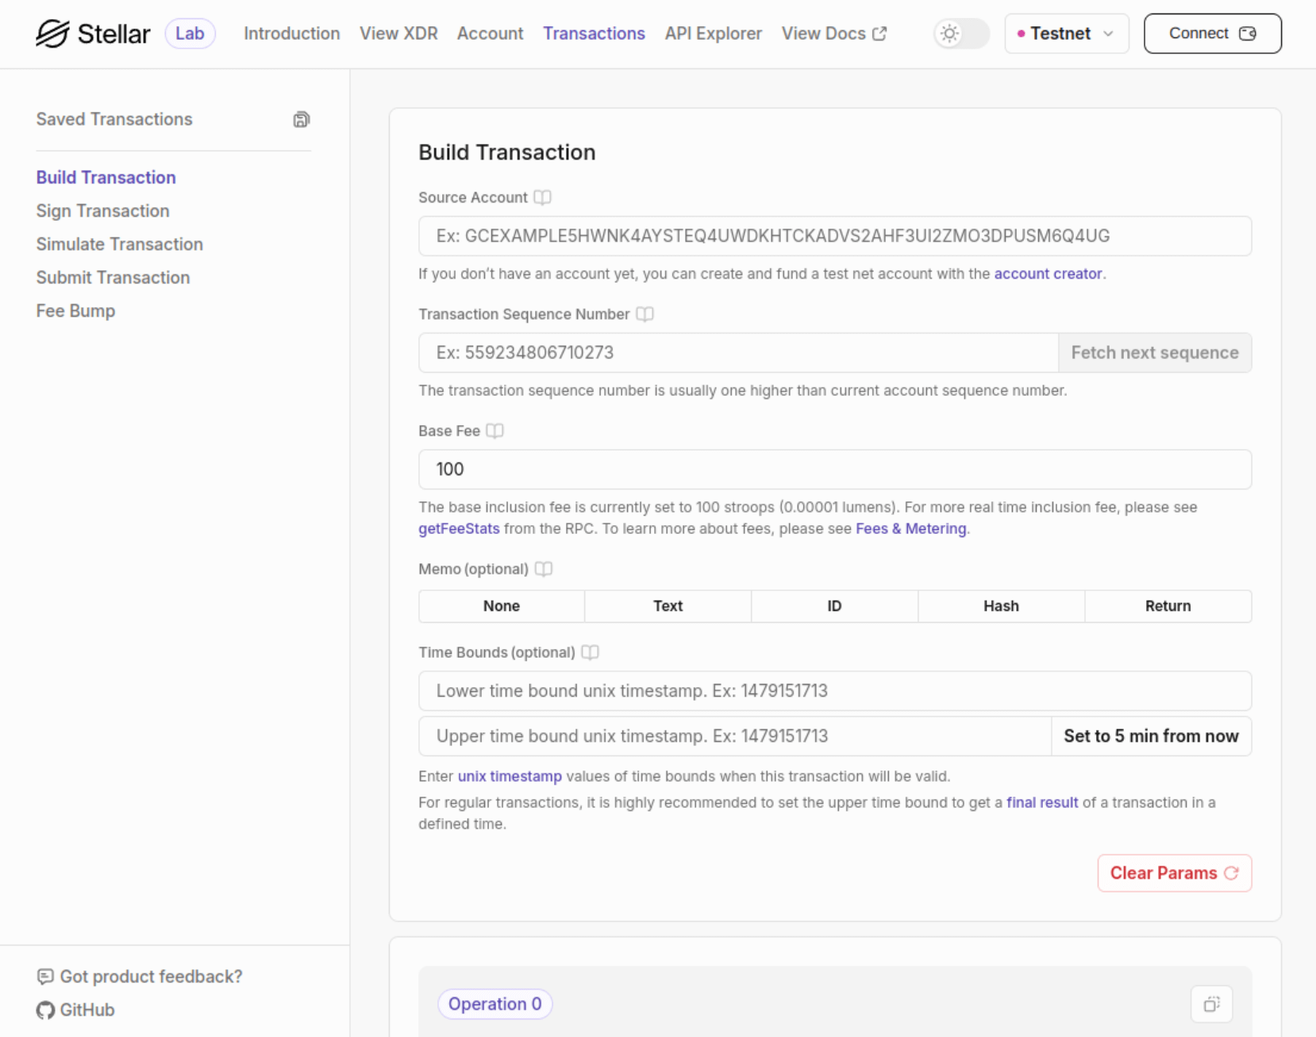
Task: Open the Testnet network dropdown
Action: pos(1066,33)
